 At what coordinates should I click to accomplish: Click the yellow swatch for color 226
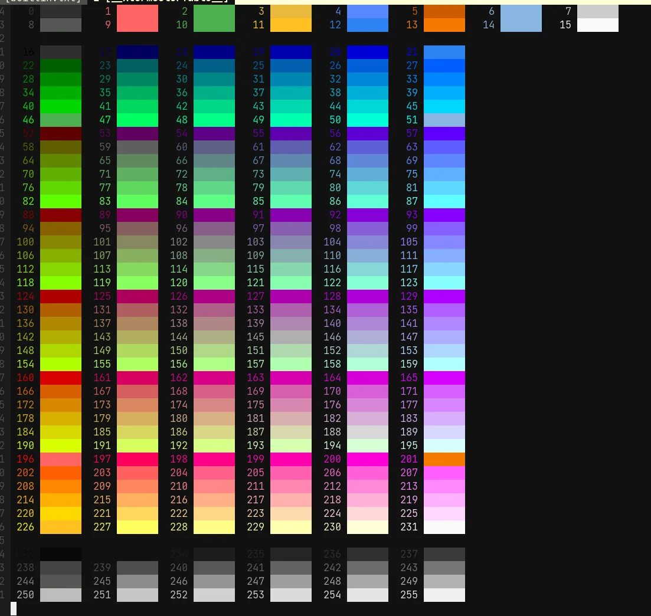pyautogui.click(x=61, y=527)
